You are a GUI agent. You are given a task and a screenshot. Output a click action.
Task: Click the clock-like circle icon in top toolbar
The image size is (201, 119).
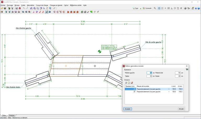[x=175, y=8]
